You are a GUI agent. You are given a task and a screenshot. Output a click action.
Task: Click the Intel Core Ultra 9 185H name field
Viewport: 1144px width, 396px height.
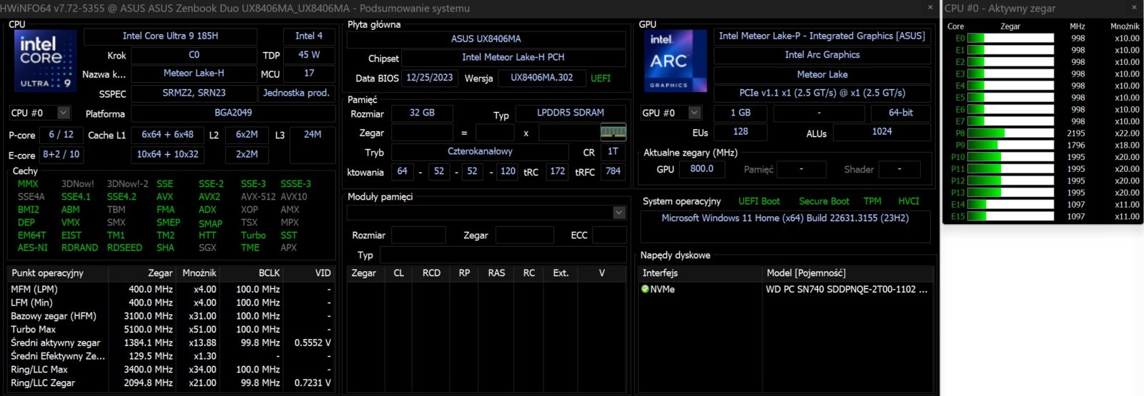170,36
